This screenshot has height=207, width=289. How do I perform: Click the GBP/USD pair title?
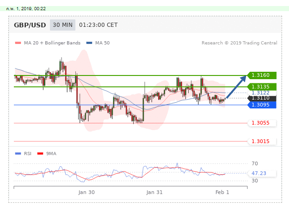[30, 25]
